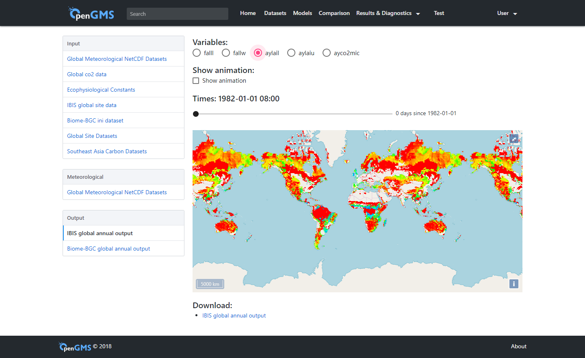This screenshot has height=358, width=585.
Task: Toggle the map fullscreen icon
Action: 514,139
